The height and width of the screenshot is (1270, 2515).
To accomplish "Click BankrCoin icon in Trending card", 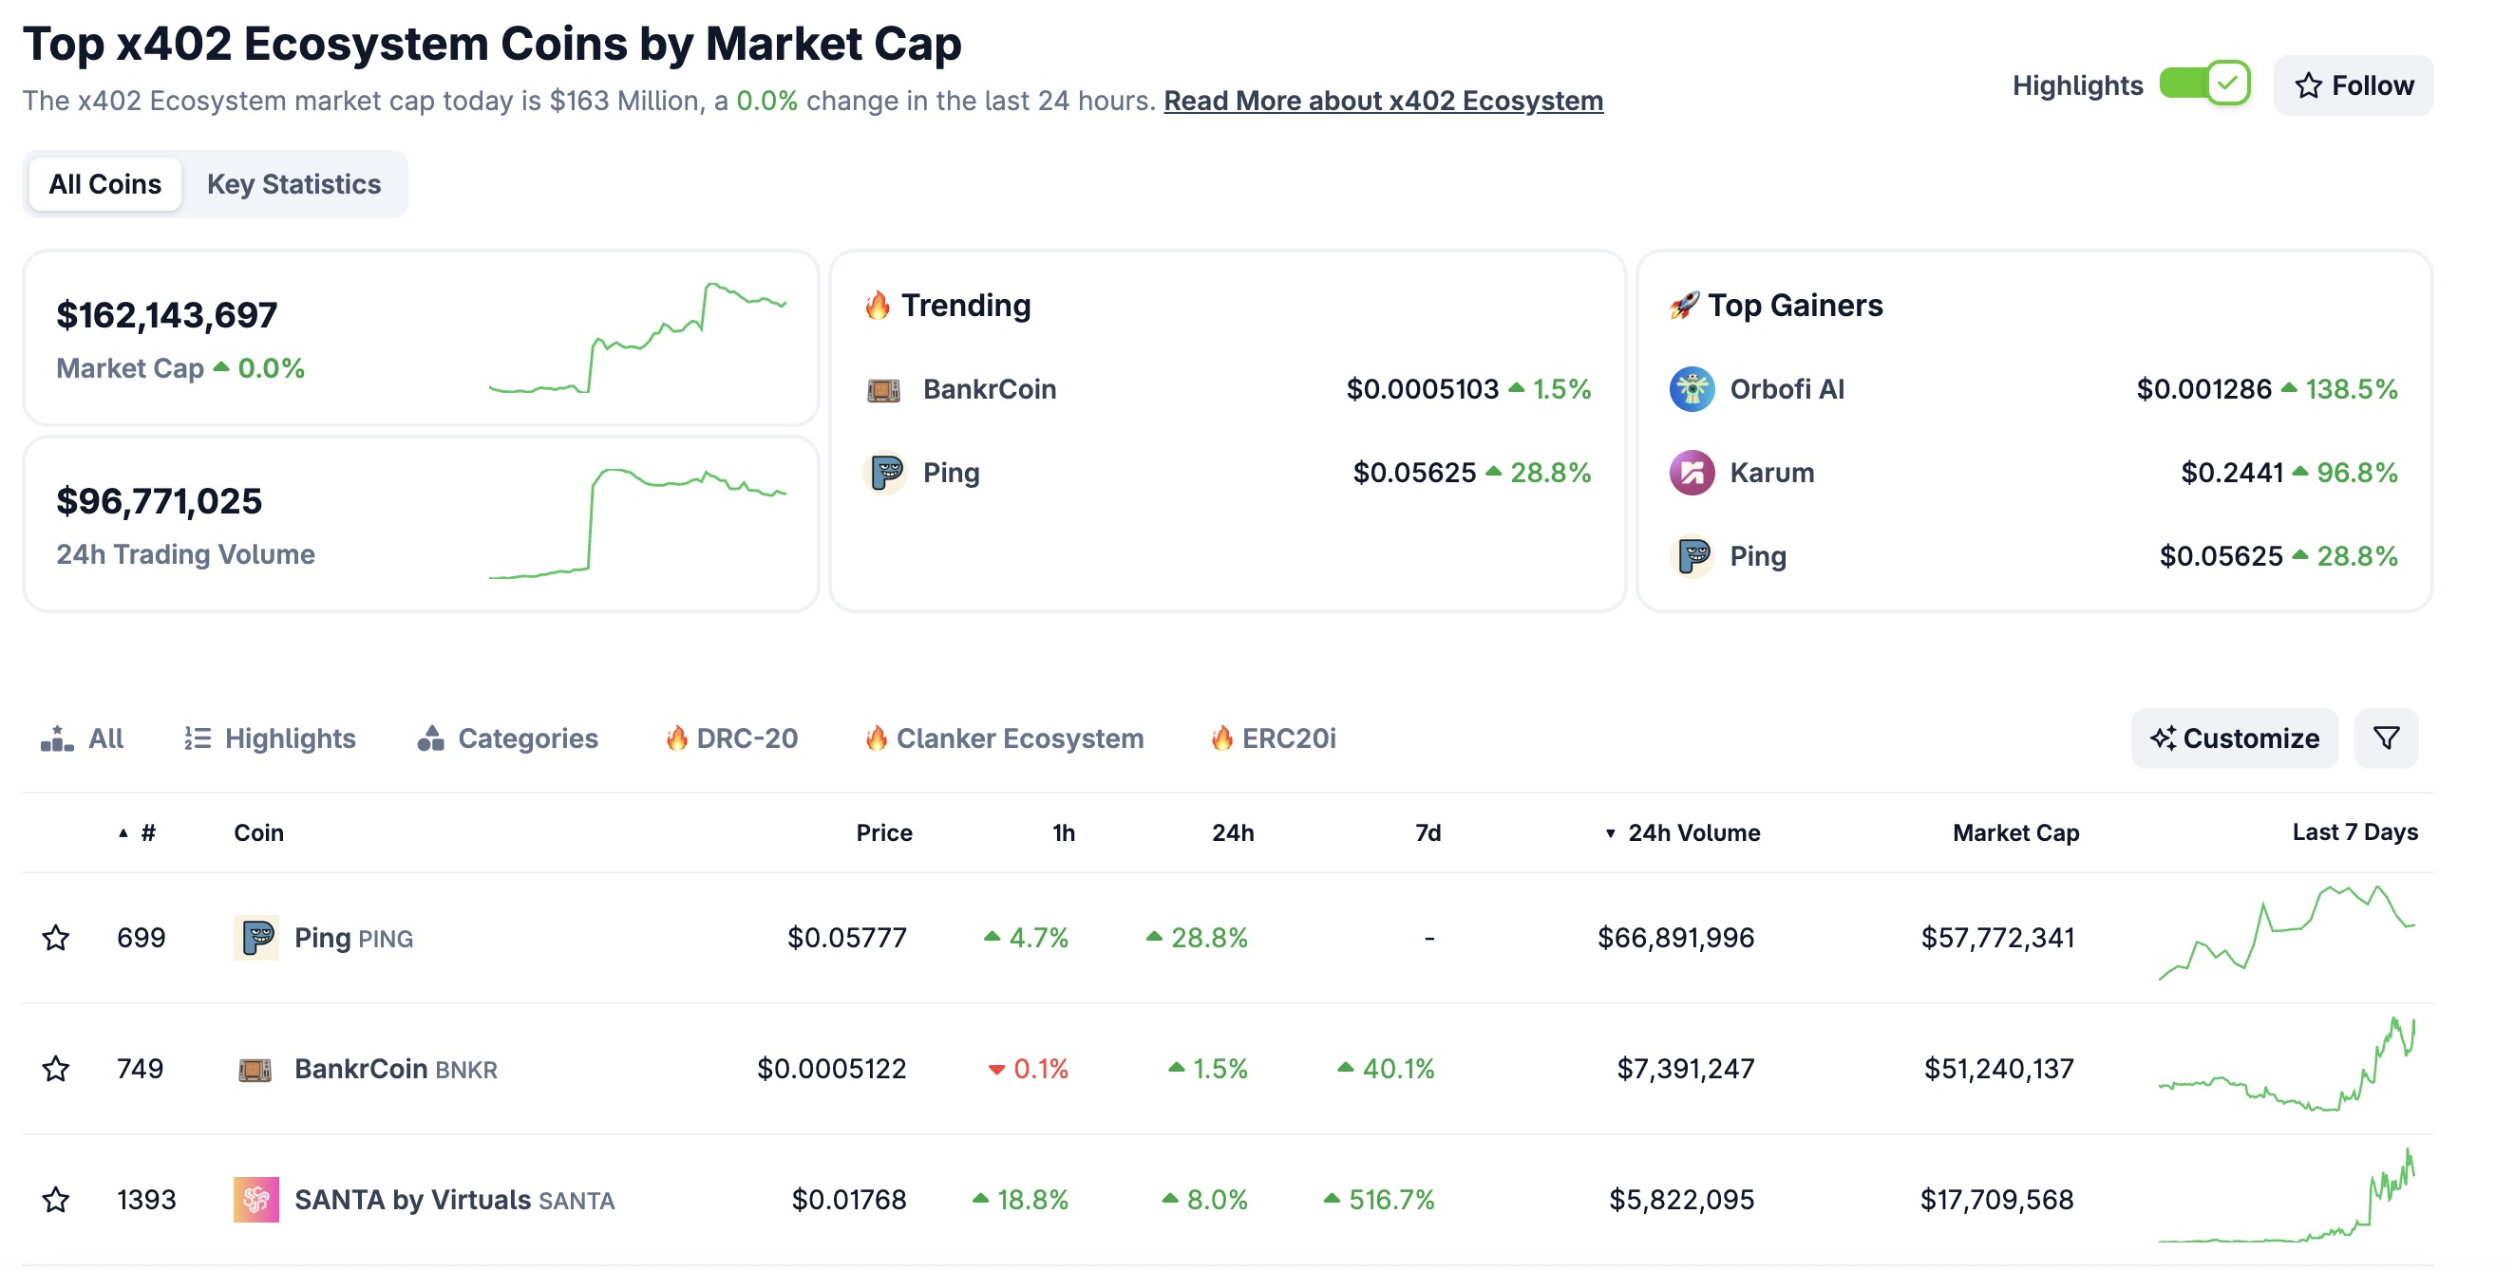I will point(883,390).
